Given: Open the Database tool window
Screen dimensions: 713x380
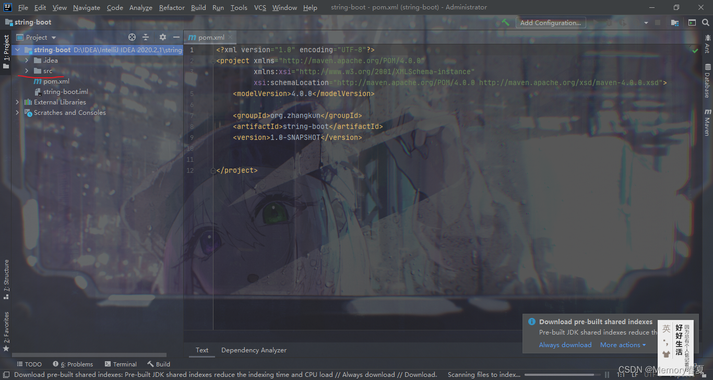Looking at the screenshot, I should click(708, 76).
